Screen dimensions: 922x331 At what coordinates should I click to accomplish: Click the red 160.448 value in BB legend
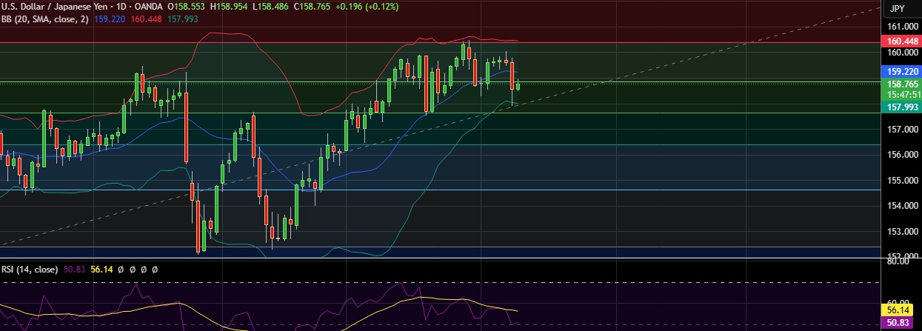click(145, 19)
